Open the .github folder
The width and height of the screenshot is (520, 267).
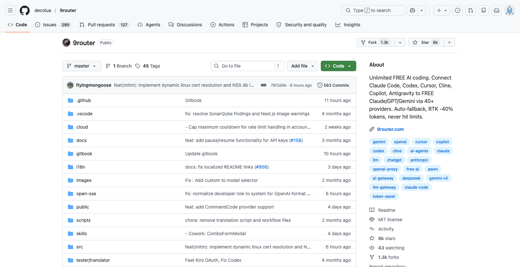[x=84, y=100]
